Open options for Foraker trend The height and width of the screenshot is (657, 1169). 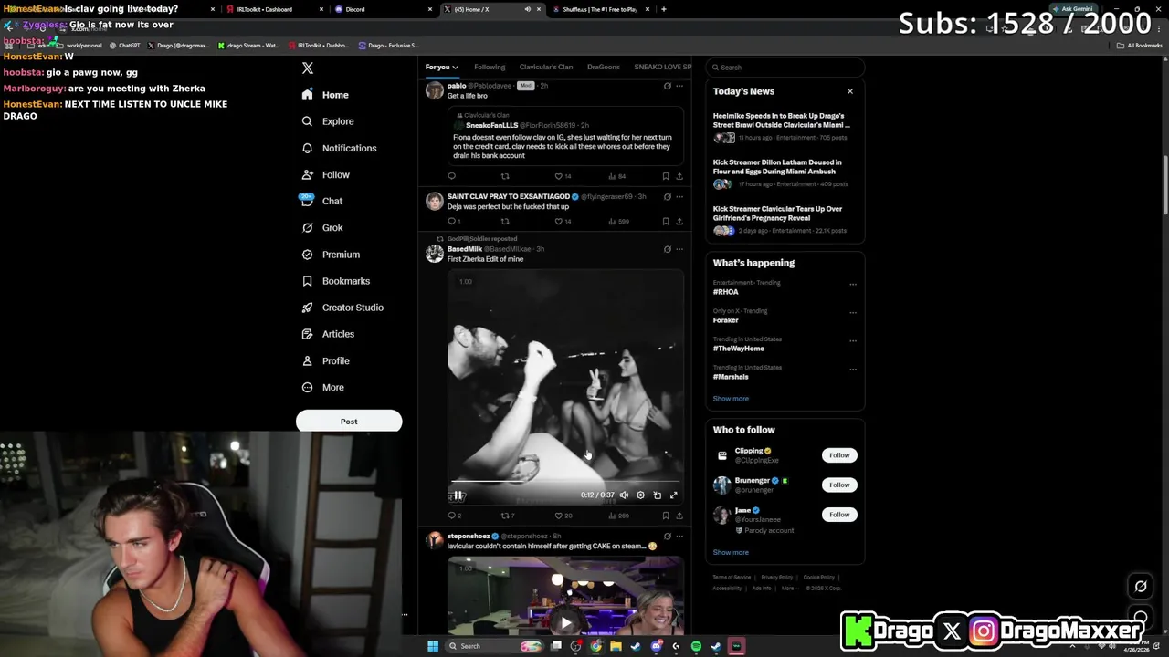tap(853, 312)
